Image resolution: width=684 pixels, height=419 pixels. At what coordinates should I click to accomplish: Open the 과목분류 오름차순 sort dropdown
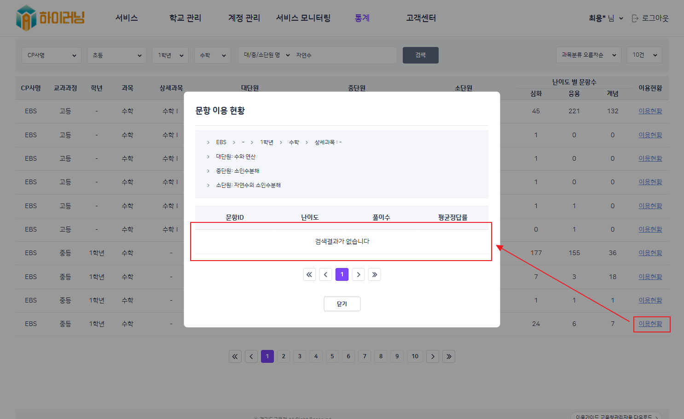588,55
